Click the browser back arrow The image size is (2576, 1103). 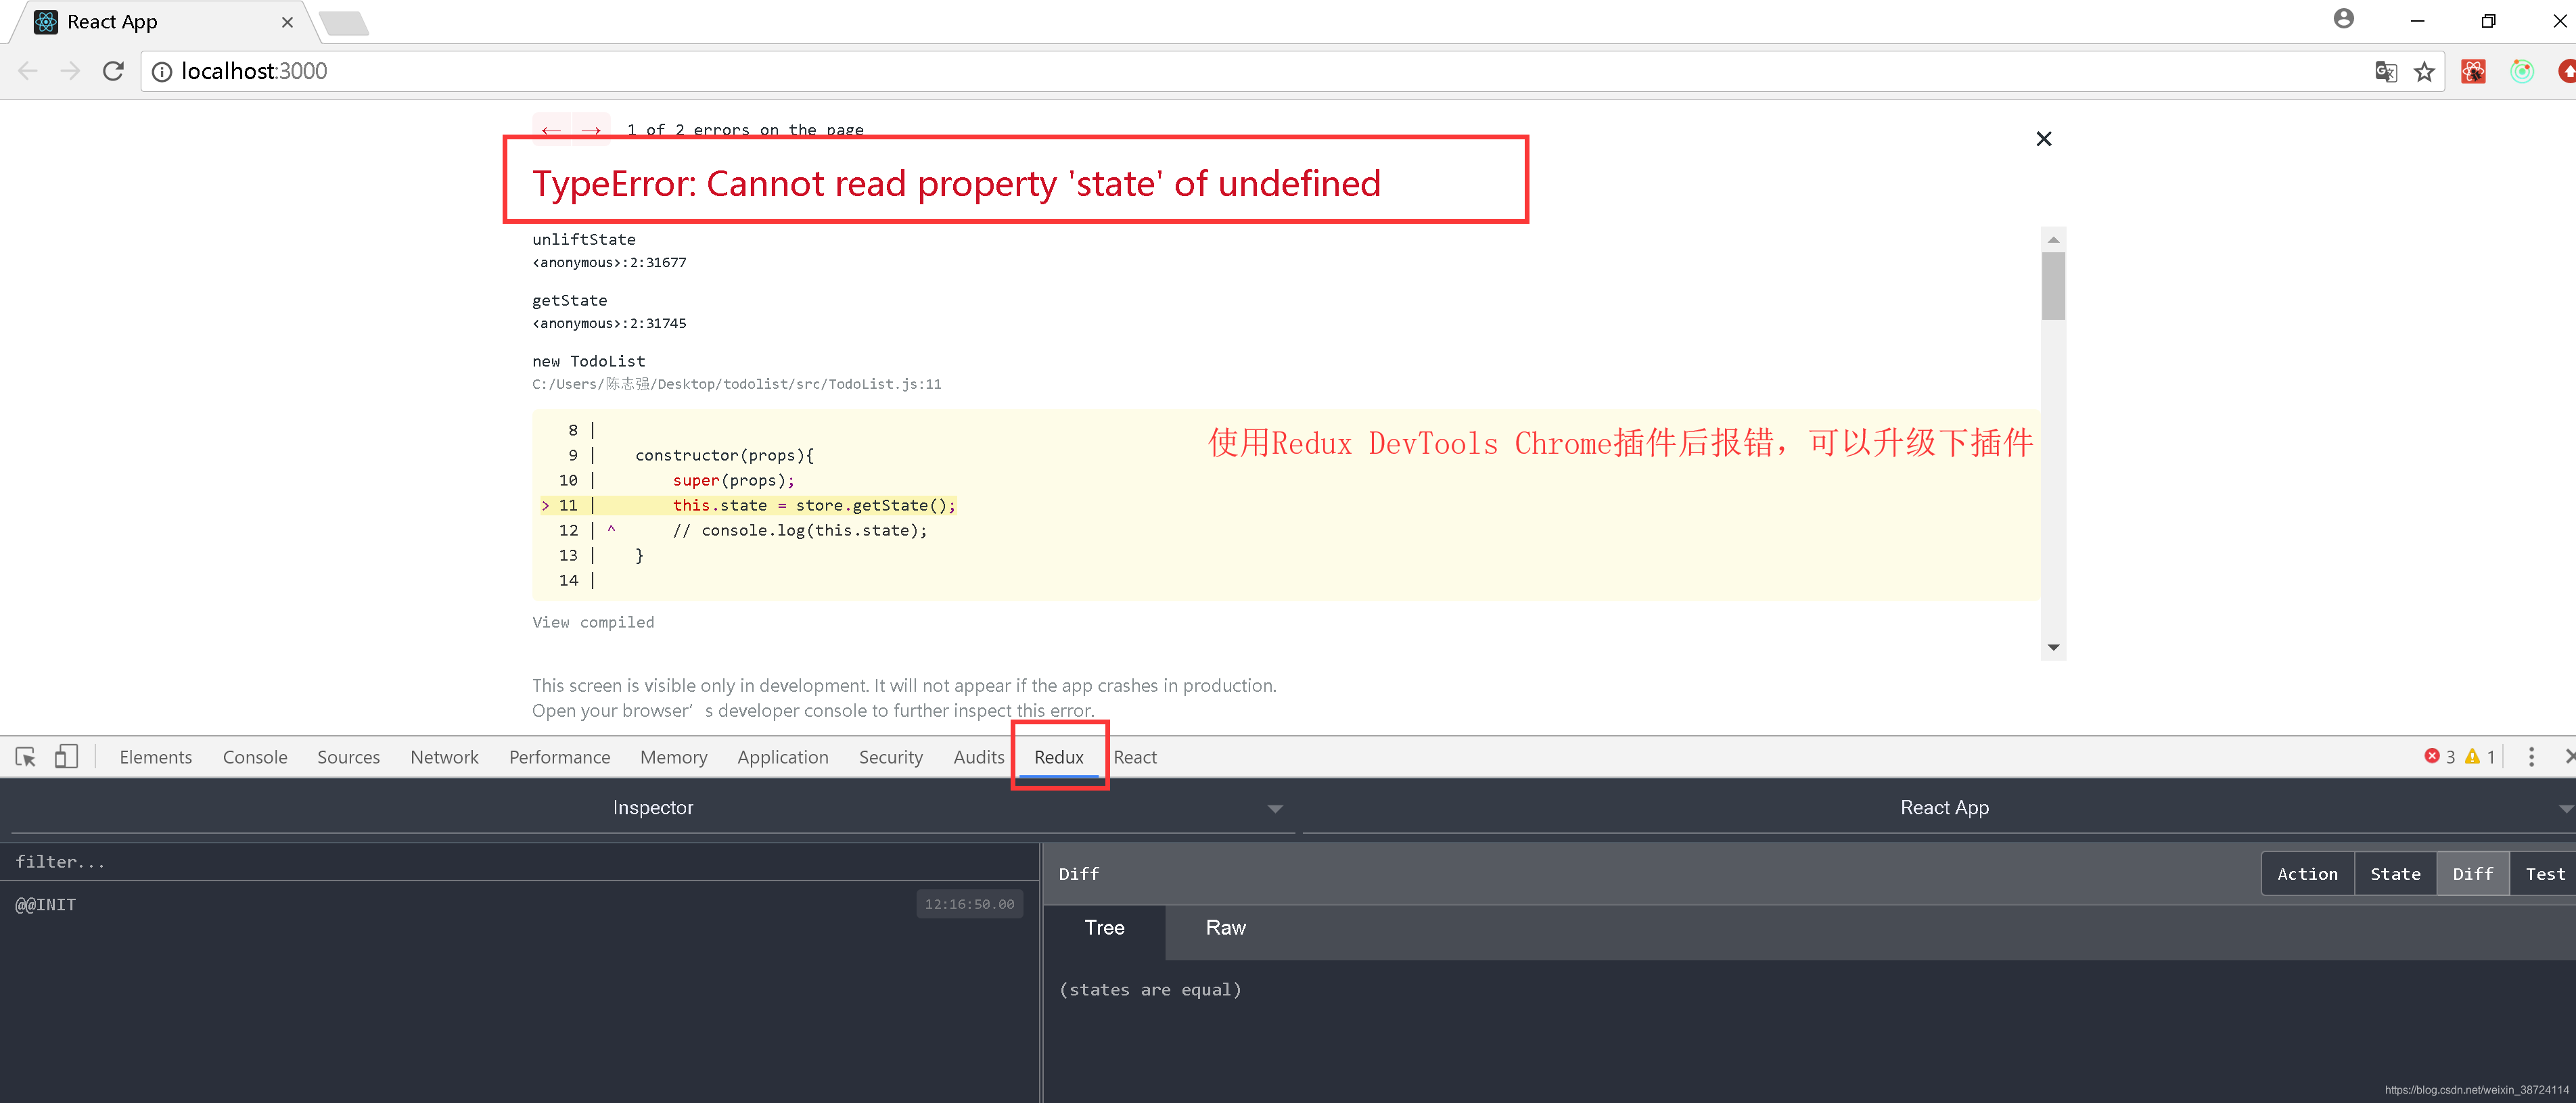pyautogui.click(x=28, y=71)
